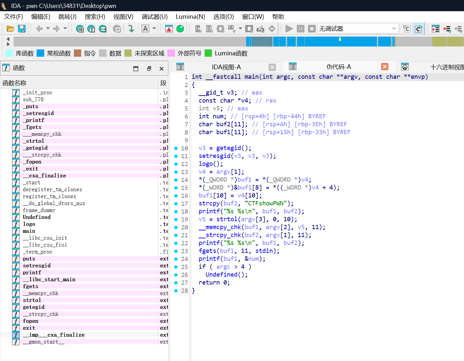Jump back with the left arrow icon
The width and height of the screenshot is (464, 361).
pos(39,29)
